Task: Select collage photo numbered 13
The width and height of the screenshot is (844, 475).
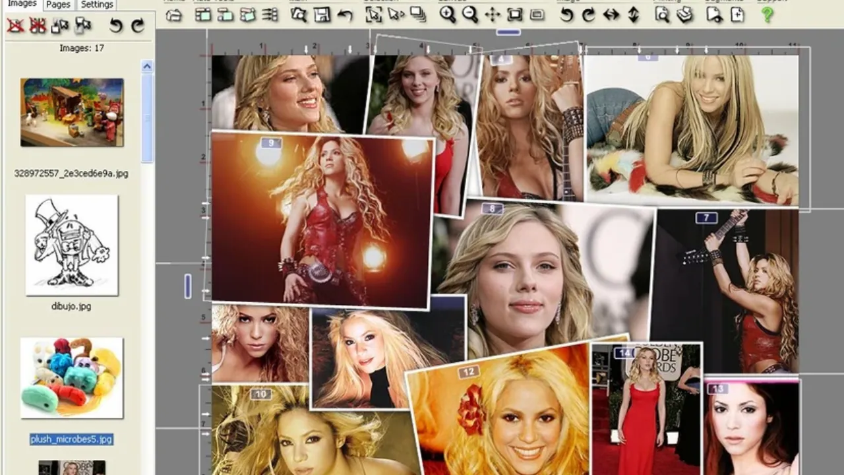Action: tap(752, 427)
